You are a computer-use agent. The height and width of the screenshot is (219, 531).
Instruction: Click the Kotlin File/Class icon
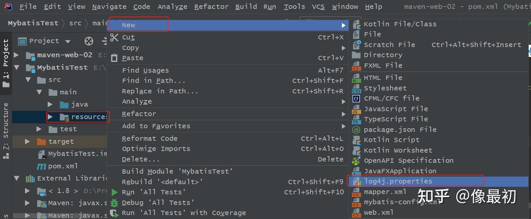tap(356, 24)
